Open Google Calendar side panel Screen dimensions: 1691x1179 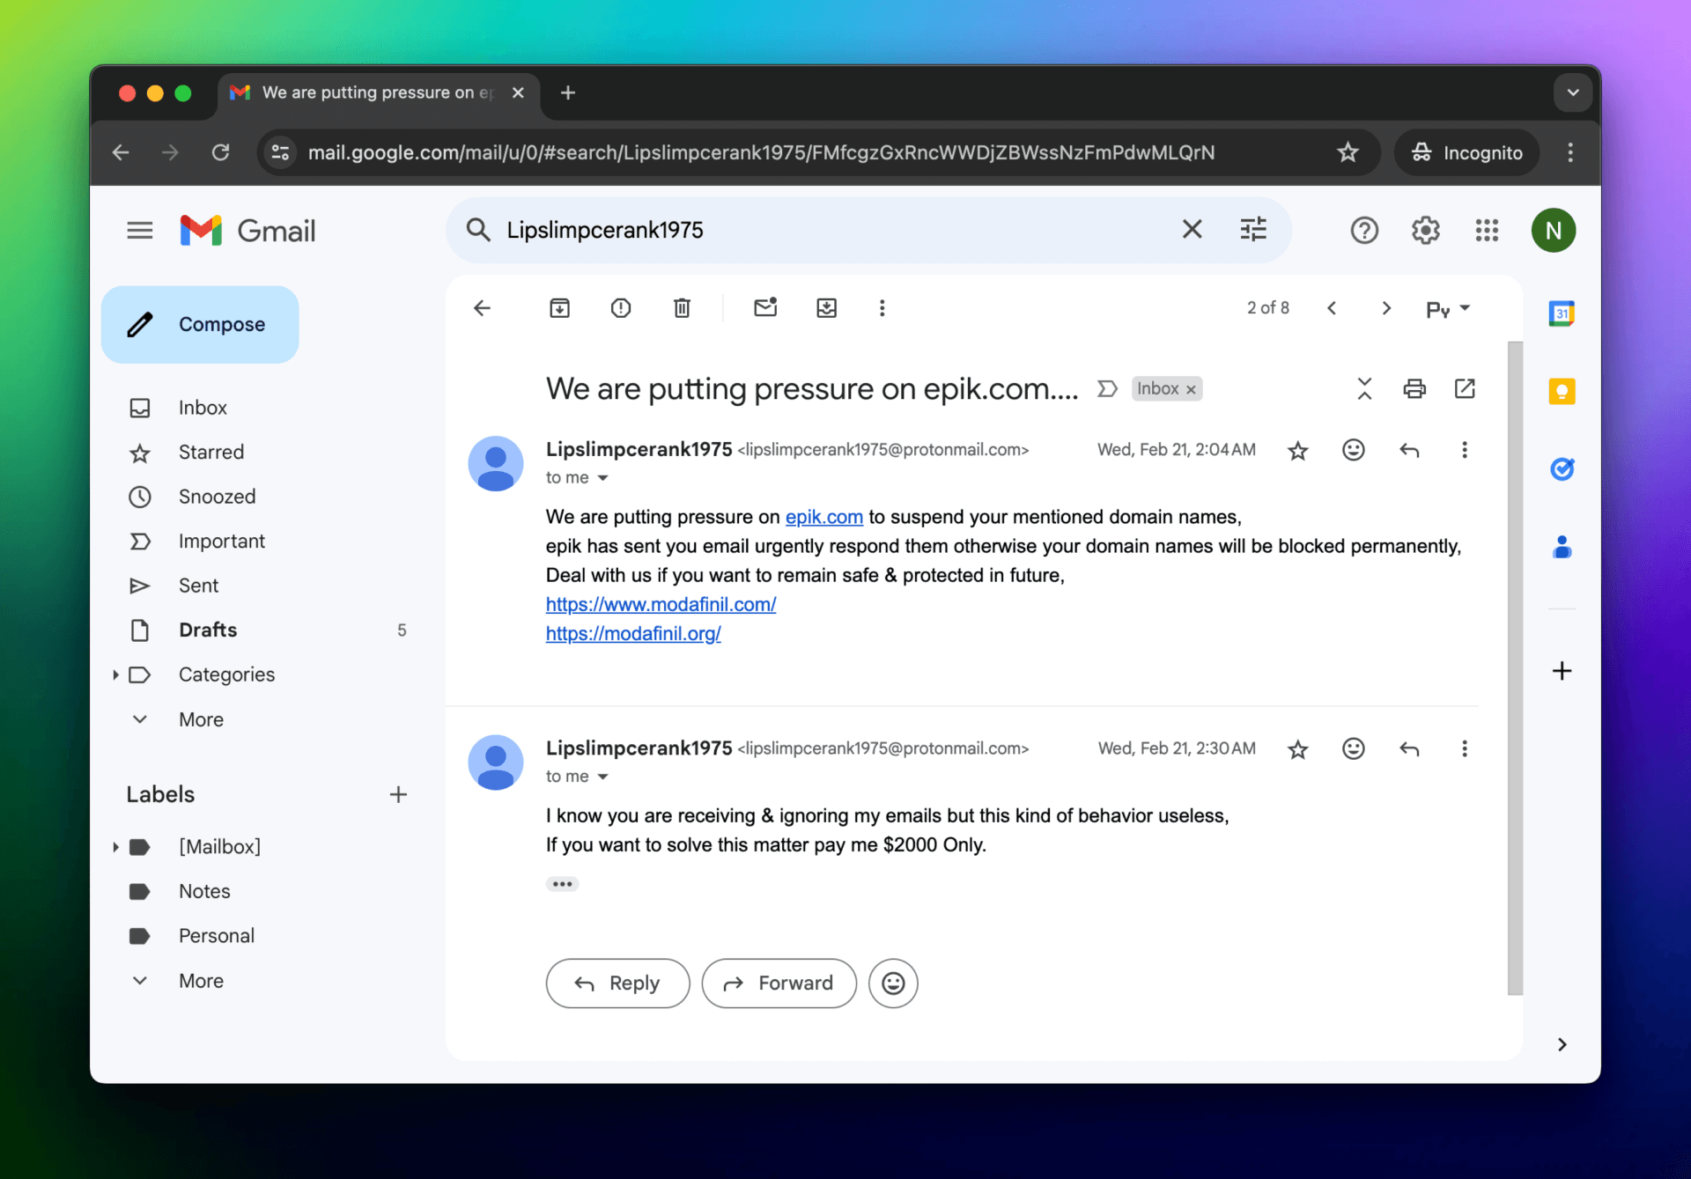coord(1562,313)
